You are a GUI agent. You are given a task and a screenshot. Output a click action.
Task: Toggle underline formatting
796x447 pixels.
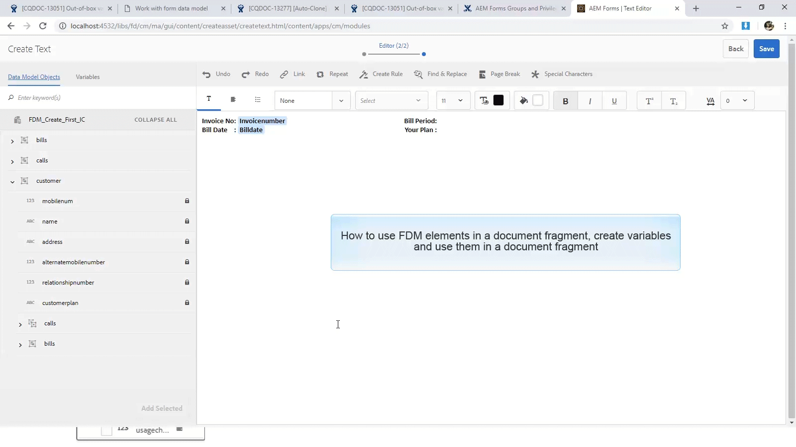click(x=614, y=100)
